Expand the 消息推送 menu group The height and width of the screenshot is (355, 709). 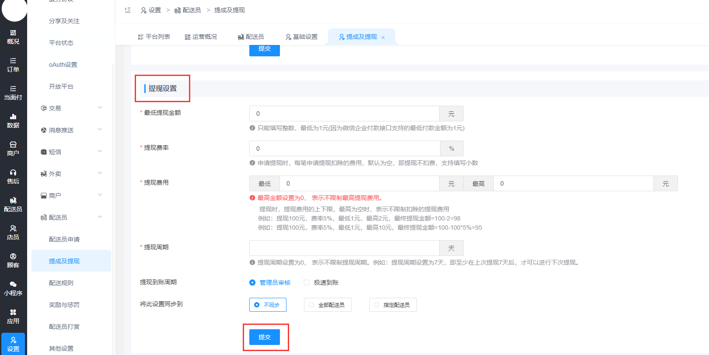pyautogui.click(x=71, y=130)
